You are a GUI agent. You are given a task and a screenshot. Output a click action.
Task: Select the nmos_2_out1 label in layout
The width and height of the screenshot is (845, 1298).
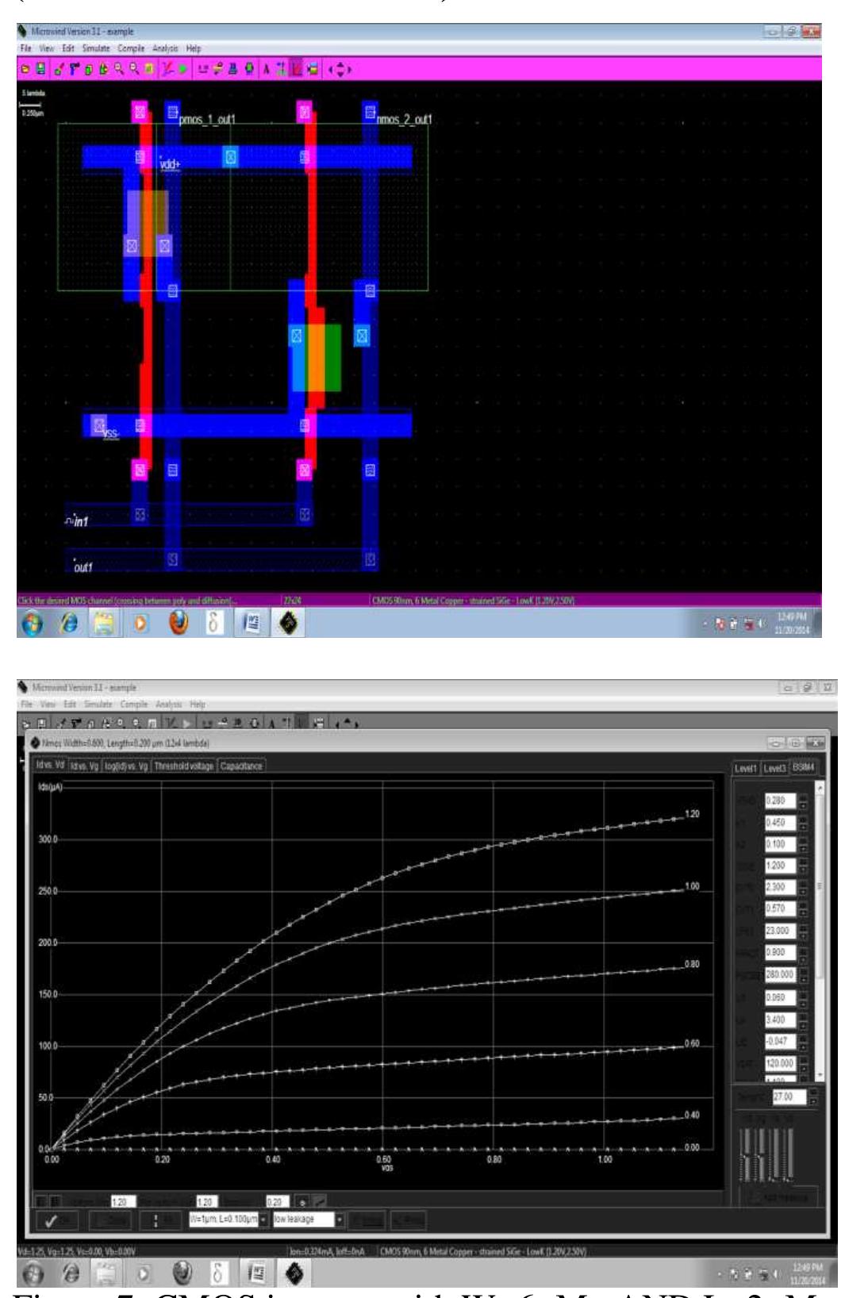point(405,121)
